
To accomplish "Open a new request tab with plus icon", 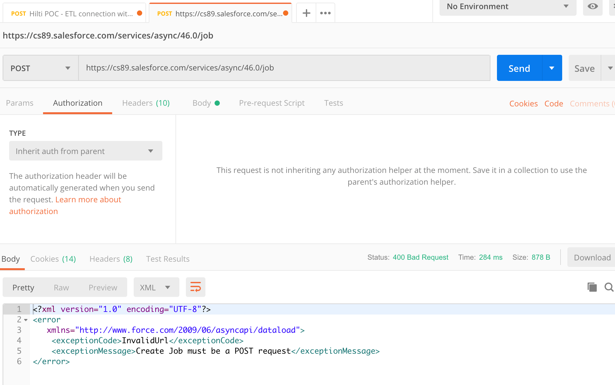I will click(x=306, y=13).
